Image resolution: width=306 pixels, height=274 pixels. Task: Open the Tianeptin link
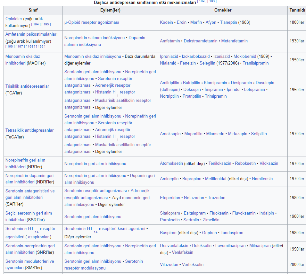[x=228, y=22]
